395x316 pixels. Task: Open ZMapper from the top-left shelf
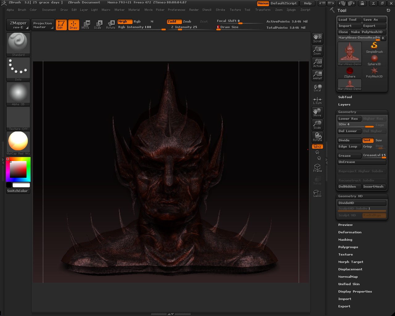coord(18,25)
